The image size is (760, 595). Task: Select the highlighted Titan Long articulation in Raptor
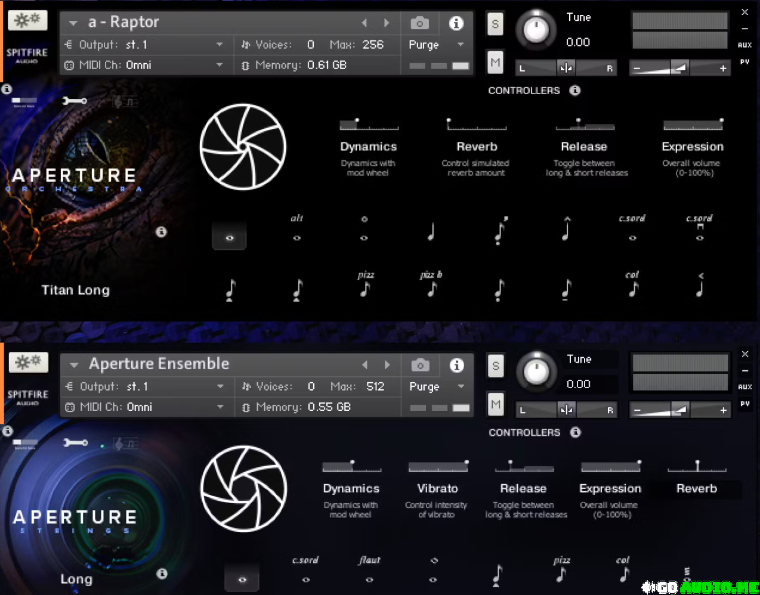[x=229, y=237]
